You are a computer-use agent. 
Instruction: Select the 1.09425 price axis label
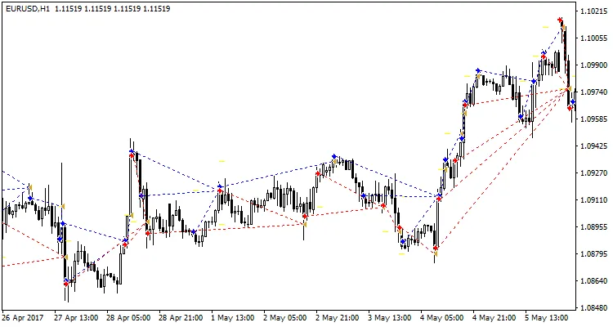[x=593, y=146]
